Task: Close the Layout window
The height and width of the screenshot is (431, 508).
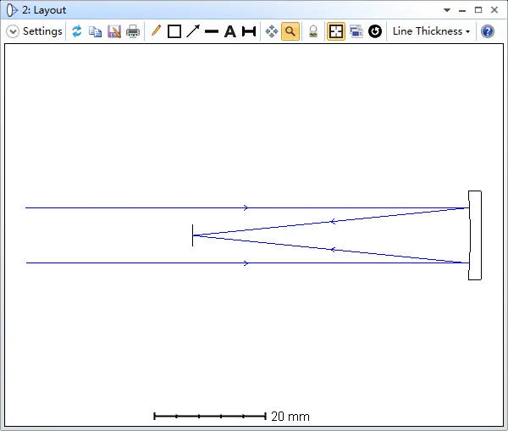Action: pyautogui.click(x=494, y=10)
